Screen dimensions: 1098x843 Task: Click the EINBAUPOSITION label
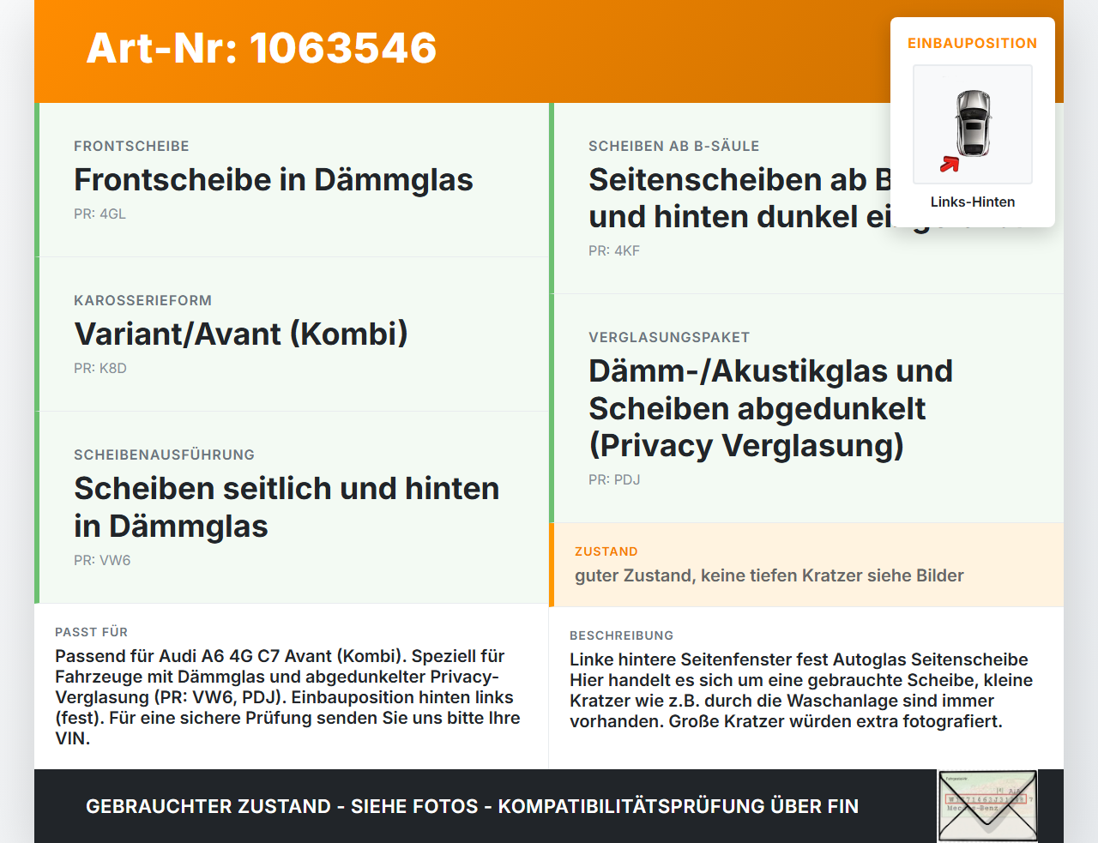(x=973, y=43)
